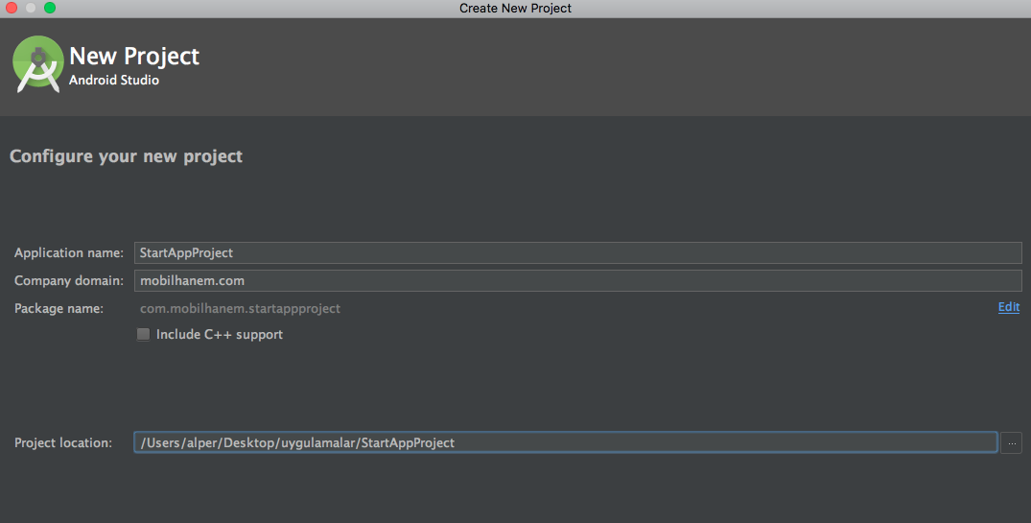Click the Project location label

pos(63,442)
